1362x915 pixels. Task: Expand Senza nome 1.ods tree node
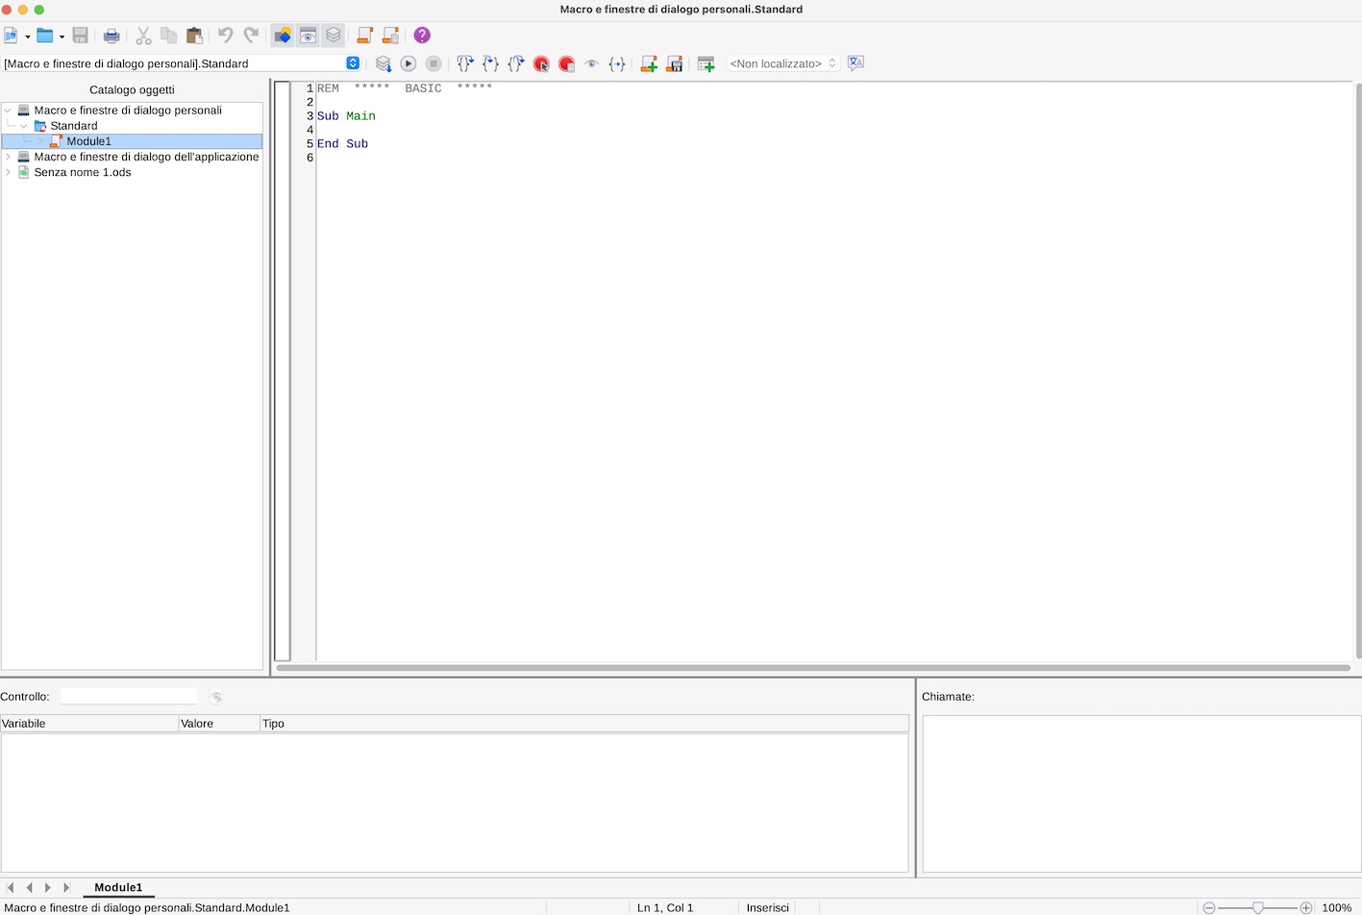(x=9, y=172)
